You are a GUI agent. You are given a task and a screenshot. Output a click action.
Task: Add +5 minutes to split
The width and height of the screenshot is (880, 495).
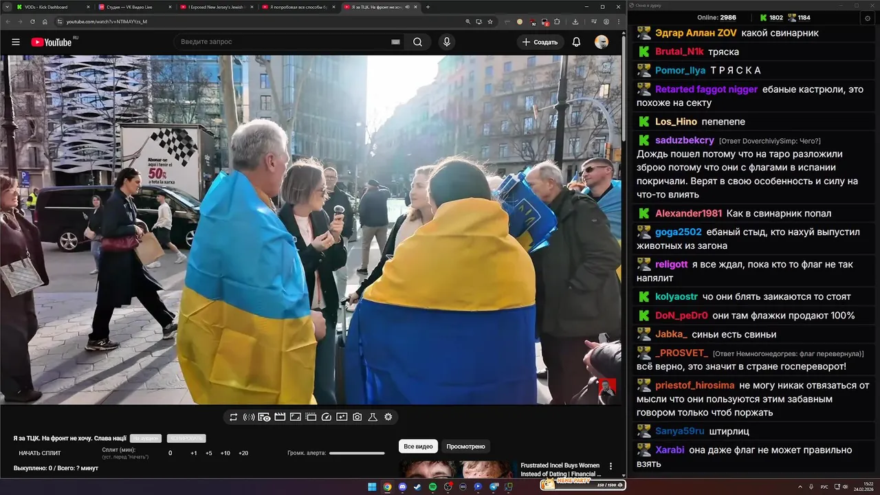tap(209, 453)
